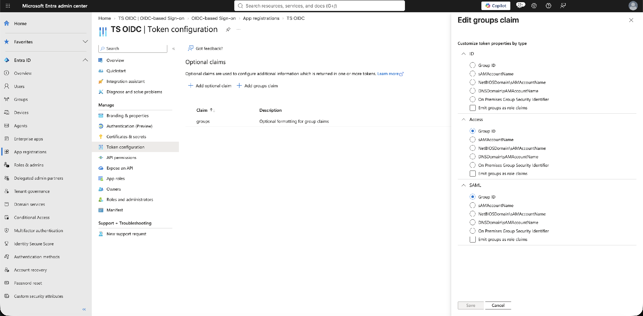Open Users in the left navigation
Screen dimensions: 643x316
(19, 86)
